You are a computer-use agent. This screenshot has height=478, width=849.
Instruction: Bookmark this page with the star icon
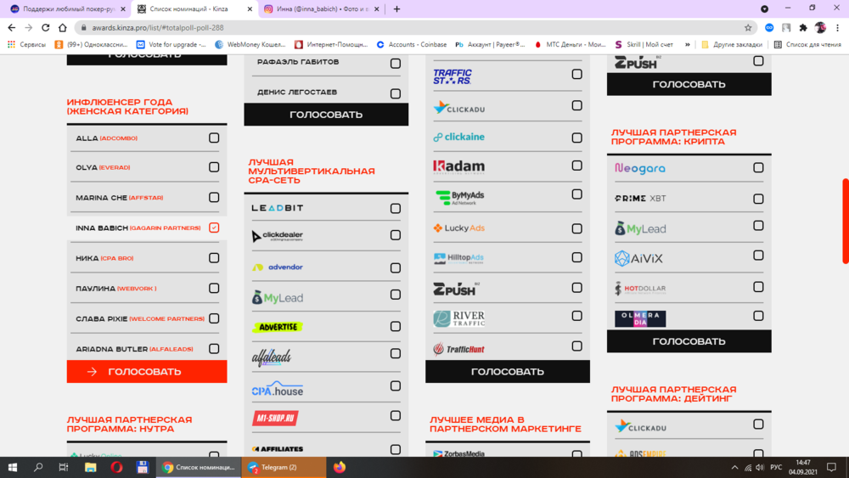pyautogui.click(x=748, y=28)
